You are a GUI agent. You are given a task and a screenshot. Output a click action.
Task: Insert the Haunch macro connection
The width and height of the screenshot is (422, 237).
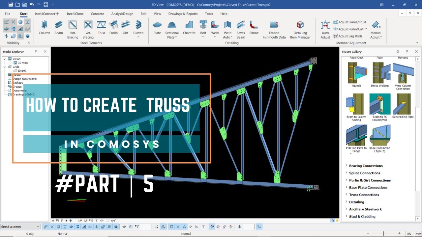coord(356,75)
